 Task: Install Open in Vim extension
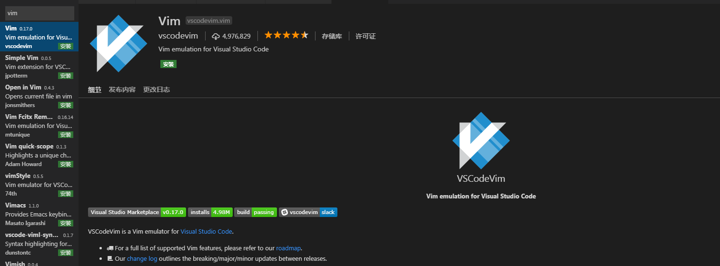coord(66,105)
